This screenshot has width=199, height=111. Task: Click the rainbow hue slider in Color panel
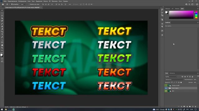[x=196, y=15]
